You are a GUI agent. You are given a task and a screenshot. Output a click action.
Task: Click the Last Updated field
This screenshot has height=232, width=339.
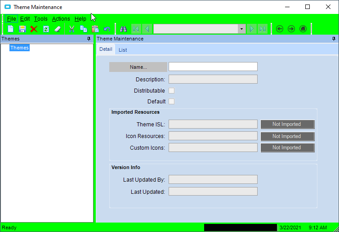pos(213,192)
